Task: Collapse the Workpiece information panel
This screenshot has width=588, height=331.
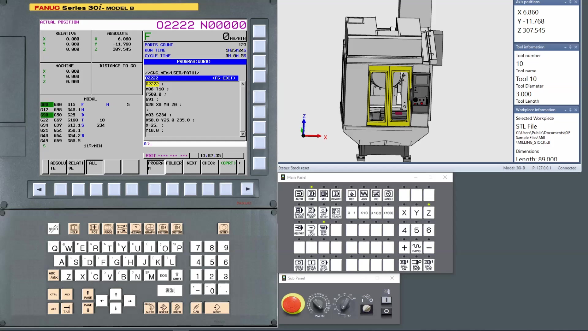Action: 565,110
